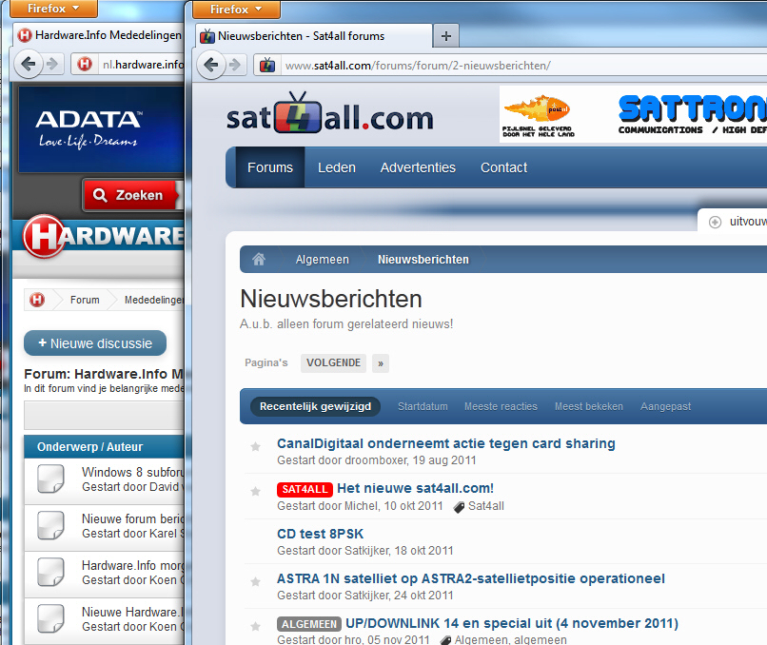Click Sat4all site favicon in address bar
The width and height of the screenshot is (767, 645).
click(x=267, y=65)
